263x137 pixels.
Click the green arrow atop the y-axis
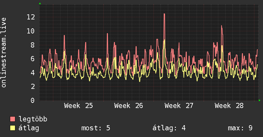(40, 4)
